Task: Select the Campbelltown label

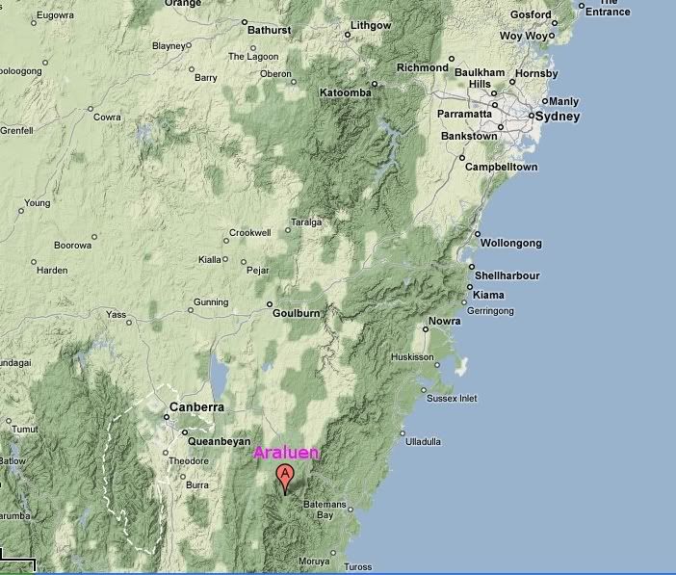Action: coord(501,167)
